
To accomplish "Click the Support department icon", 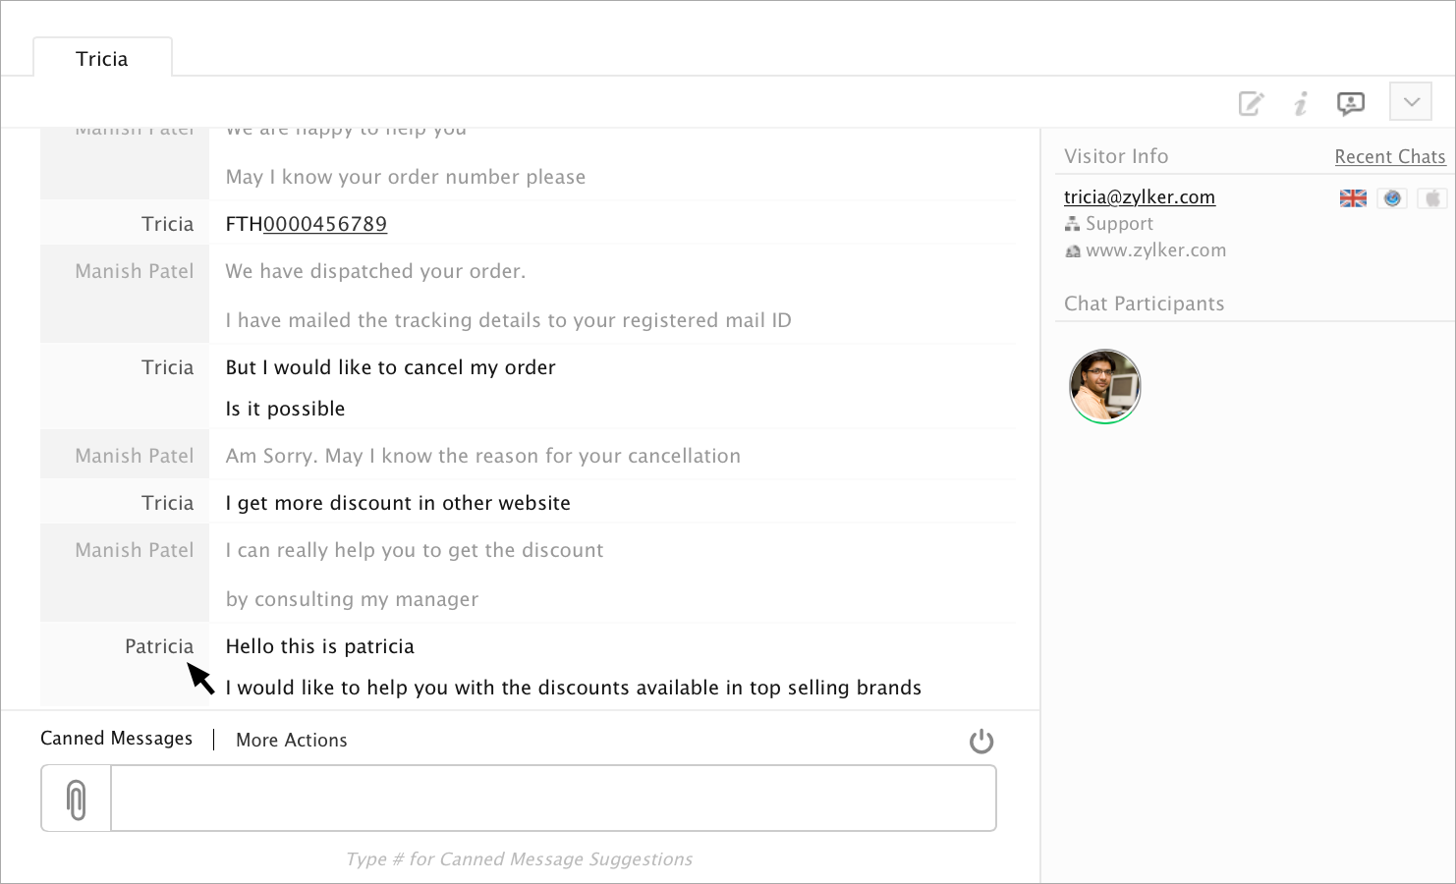I will [x=1072, y=225].
